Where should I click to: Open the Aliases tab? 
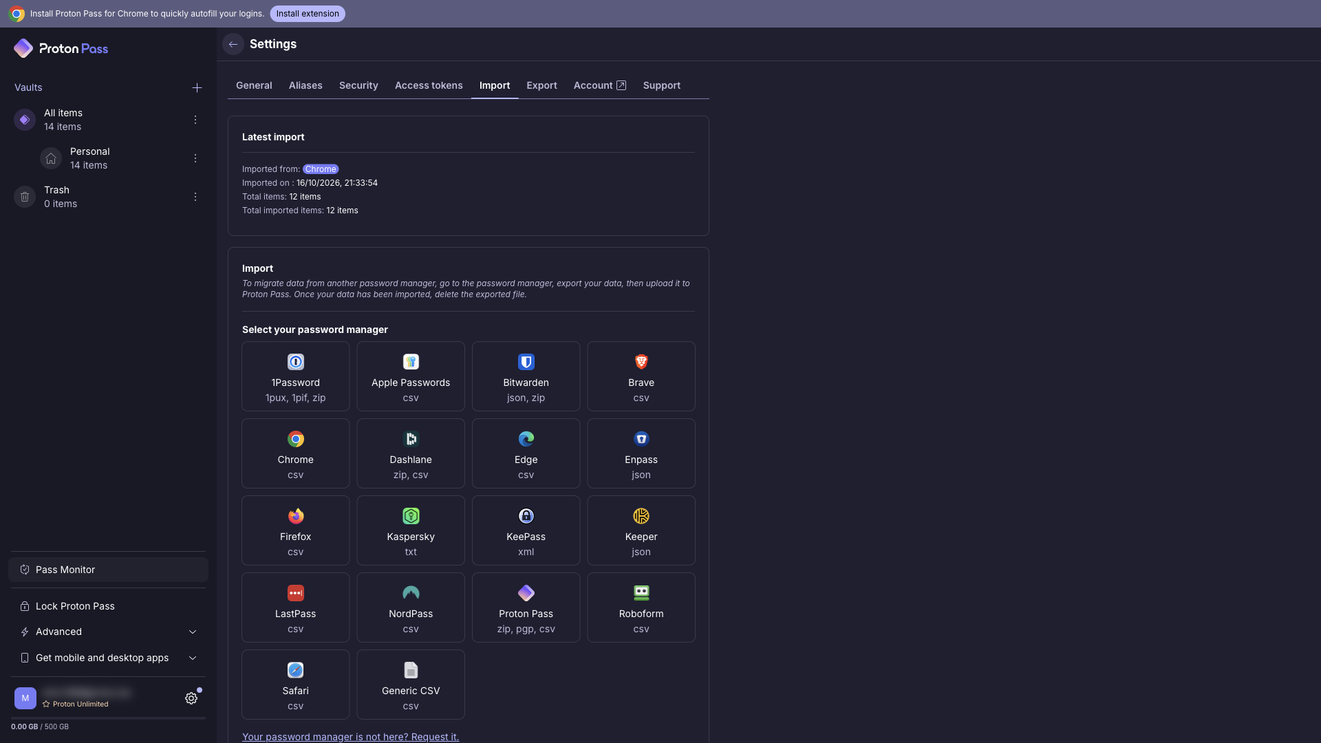coord(305,85)
